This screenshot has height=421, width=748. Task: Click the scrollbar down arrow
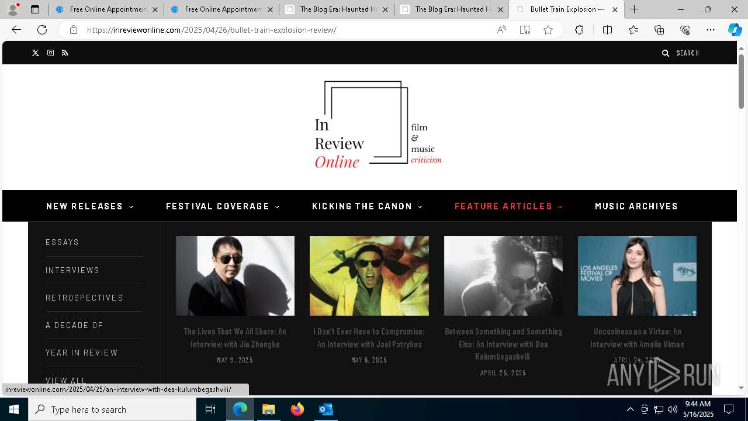pyautogui.click(x=741, y=388)
